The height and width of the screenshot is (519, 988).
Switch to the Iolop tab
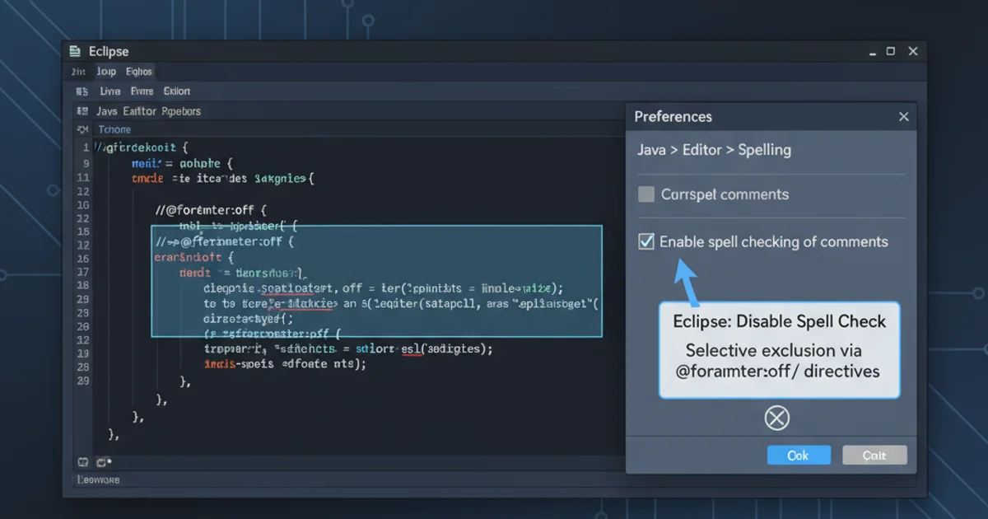pos(106,72)
